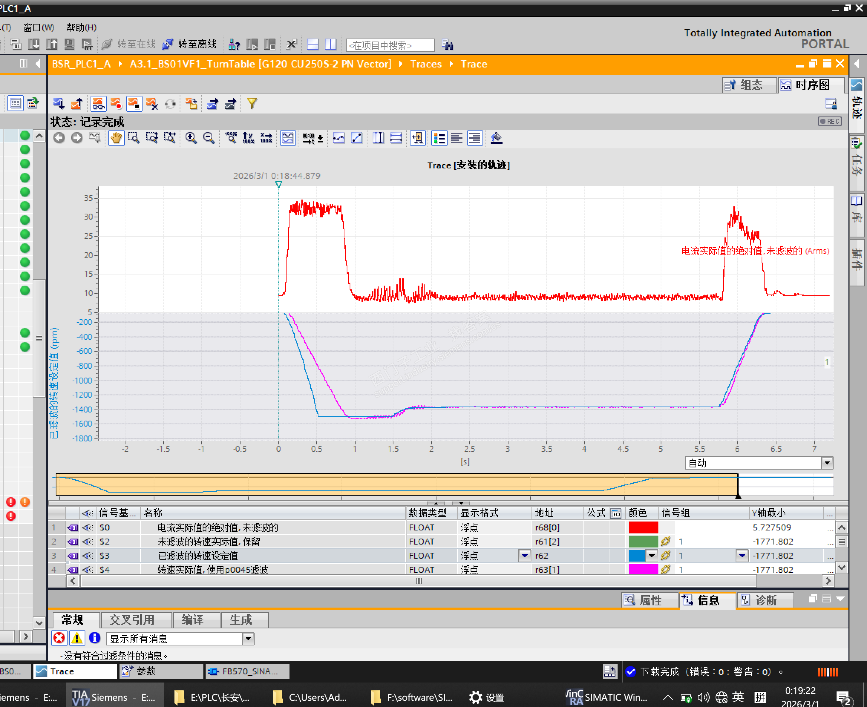Screen dimensions: 867x707
Task: Expand the color dropdown for signal $3
Action: [651, 556]
